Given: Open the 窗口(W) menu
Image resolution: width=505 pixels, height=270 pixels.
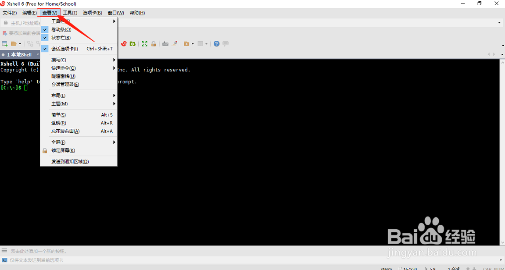Looking at the screenshot, I should pyautogui.click(x=116, y=13).
